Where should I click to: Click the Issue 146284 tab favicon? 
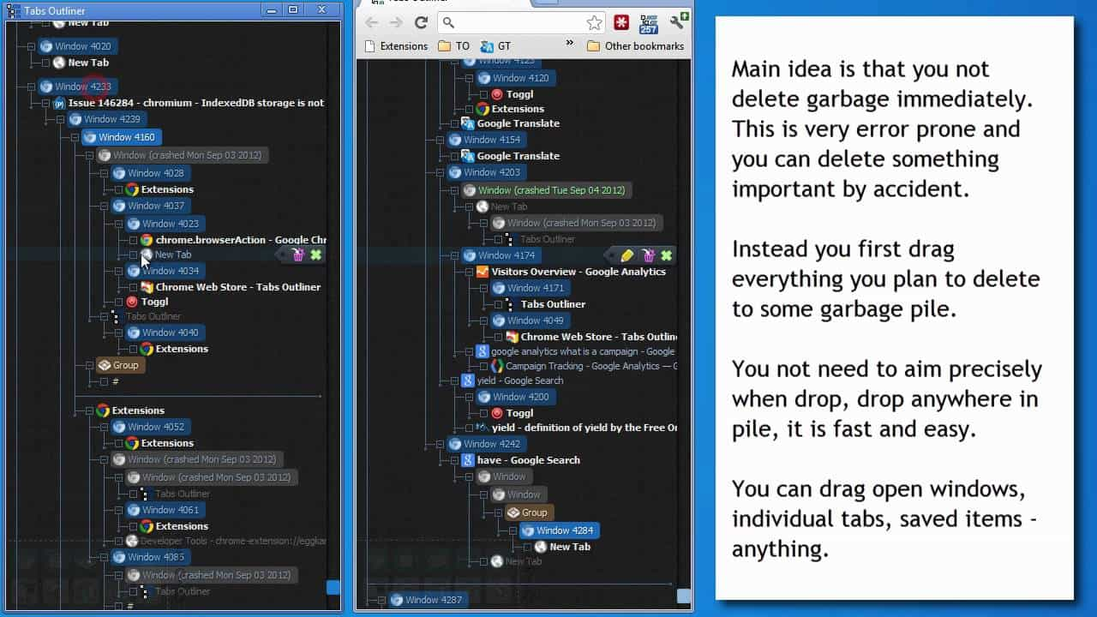[59, 103]
